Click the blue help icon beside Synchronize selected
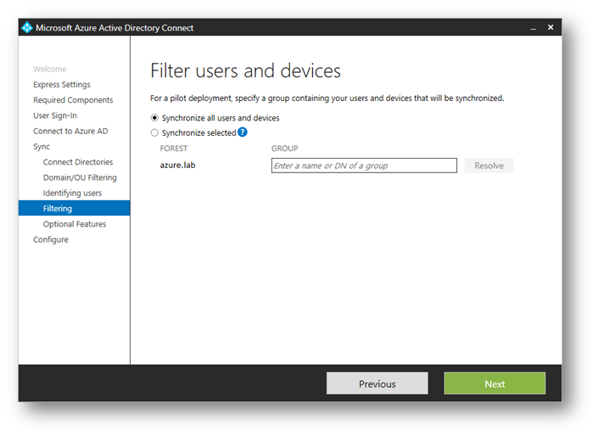Viewport: 598px width, 438px height. (243, 132)
